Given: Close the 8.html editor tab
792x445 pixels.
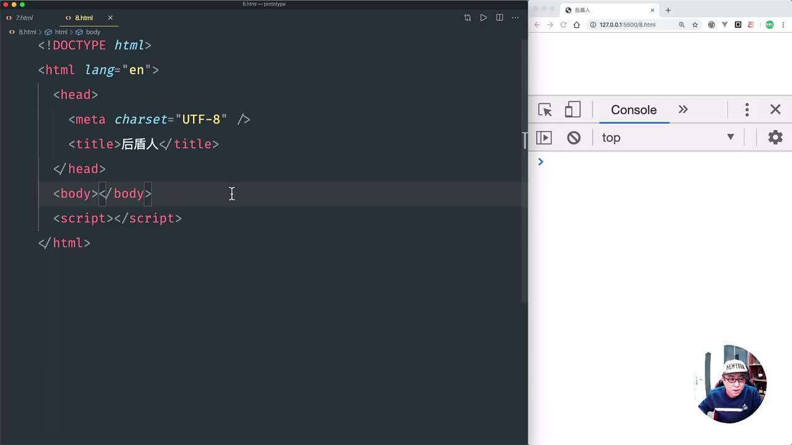Looking at the screenshot, I should 110,18.
